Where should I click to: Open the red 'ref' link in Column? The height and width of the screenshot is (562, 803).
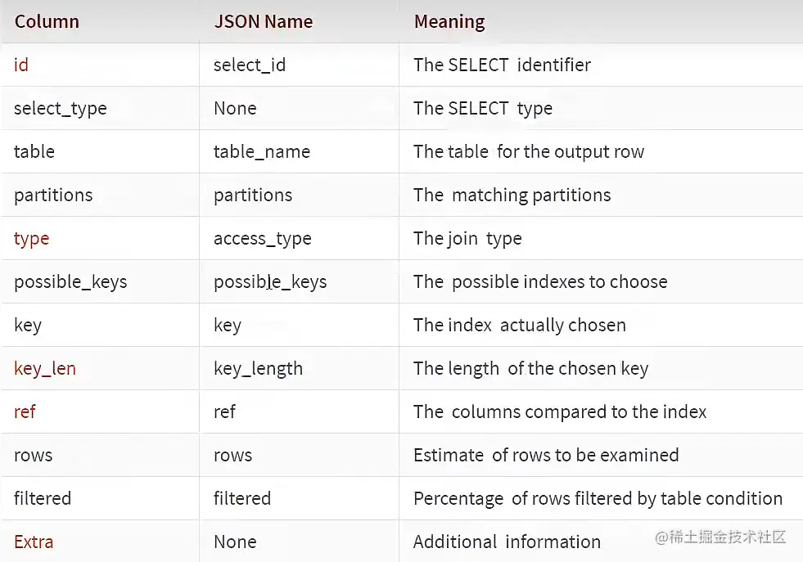25,411
